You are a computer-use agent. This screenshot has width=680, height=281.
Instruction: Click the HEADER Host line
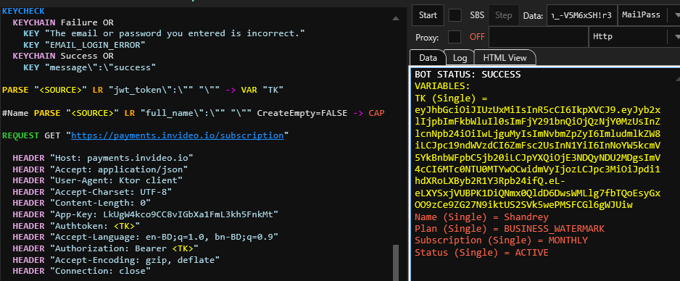(103, 158)
